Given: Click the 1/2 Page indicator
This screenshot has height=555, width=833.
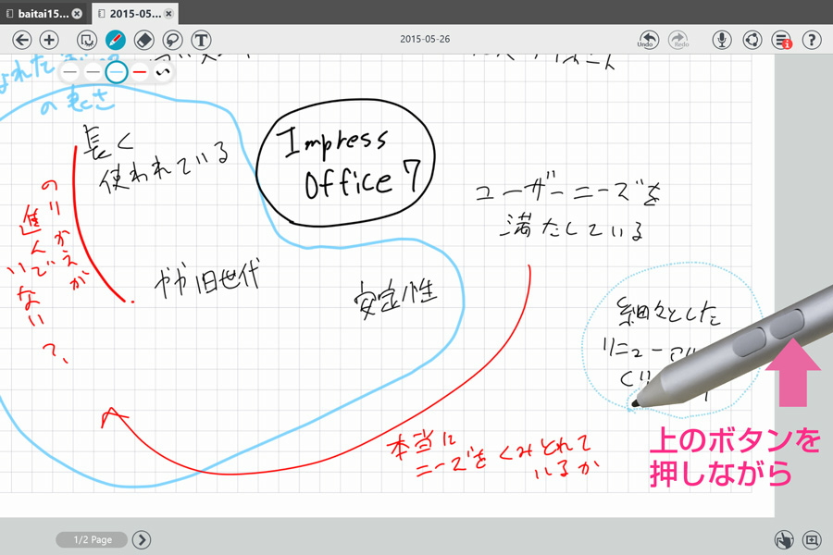Looking at the screenshot, I should click(92, 540).
